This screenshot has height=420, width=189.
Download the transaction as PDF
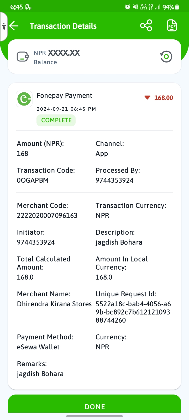(x=172, y=26)
